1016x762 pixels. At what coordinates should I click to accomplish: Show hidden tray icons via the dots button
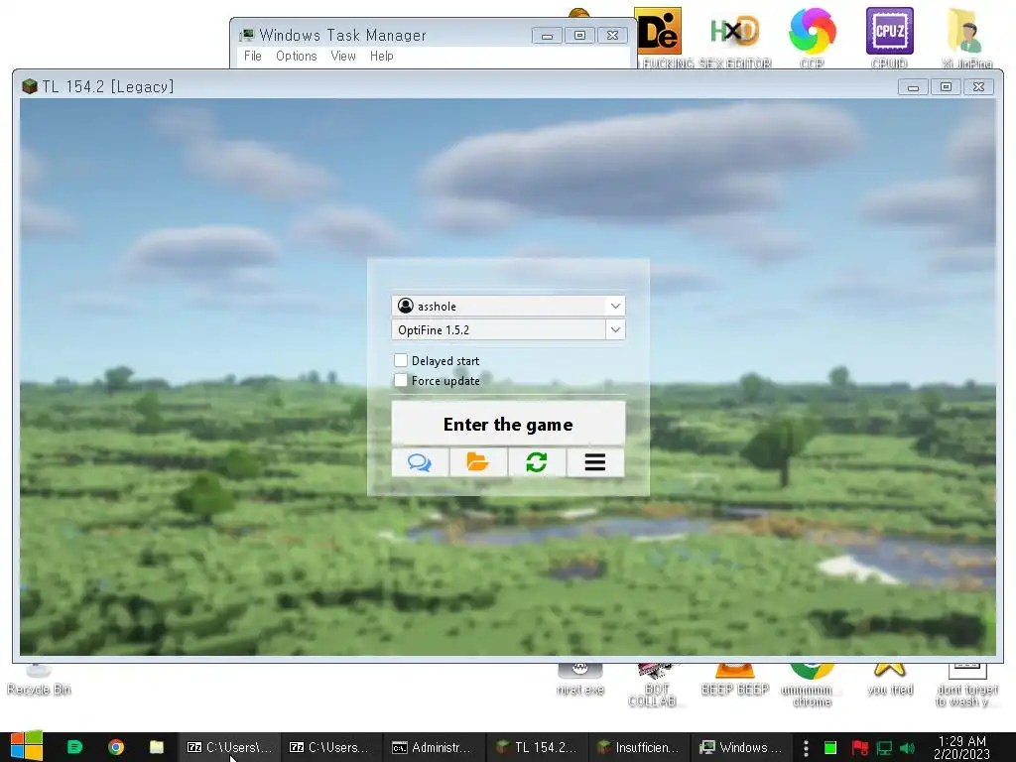pos(806,748)
